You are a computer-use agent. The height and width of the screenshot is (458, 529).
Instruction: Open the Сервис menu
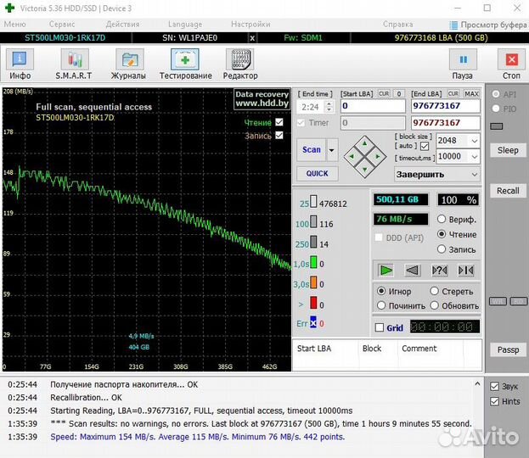(61, 25)
